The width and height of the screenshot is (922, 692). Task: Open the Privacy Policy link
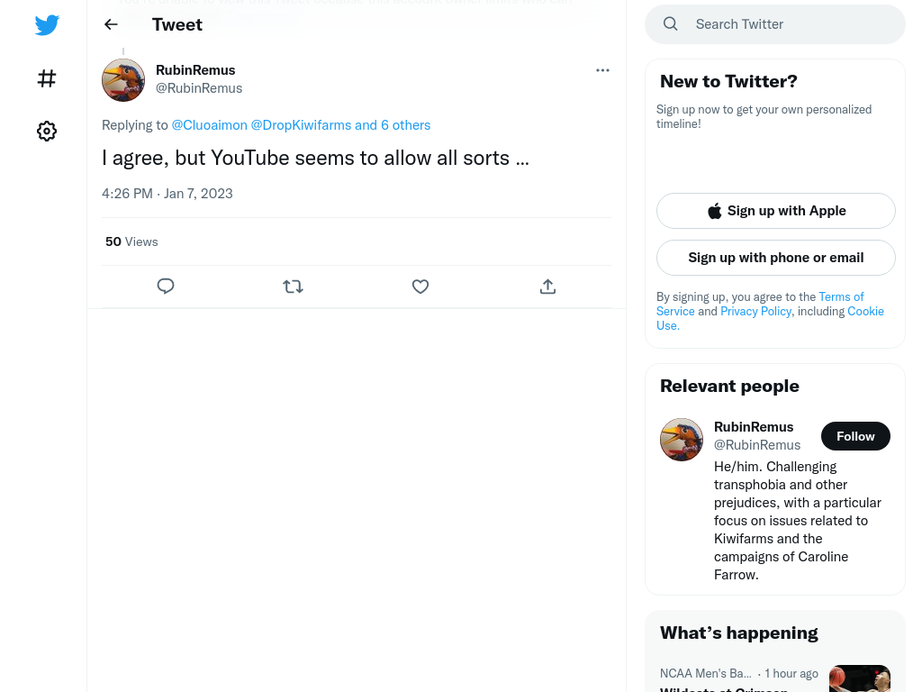(x=755, y=311)
